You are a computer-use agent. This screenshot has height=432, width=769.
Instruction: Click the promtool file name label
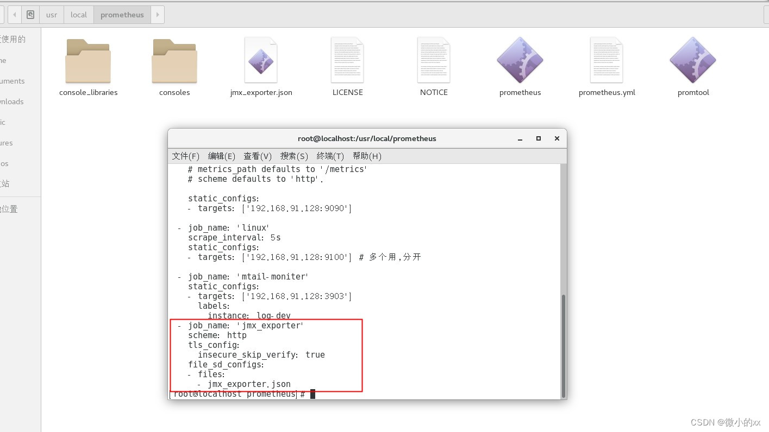[693, 92]
